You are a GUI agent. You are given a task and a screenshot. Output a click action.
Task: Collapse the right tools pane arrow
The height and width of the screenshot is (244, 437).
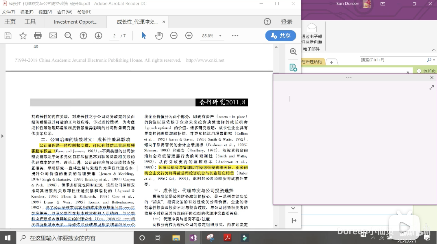[x=294, y=221]
